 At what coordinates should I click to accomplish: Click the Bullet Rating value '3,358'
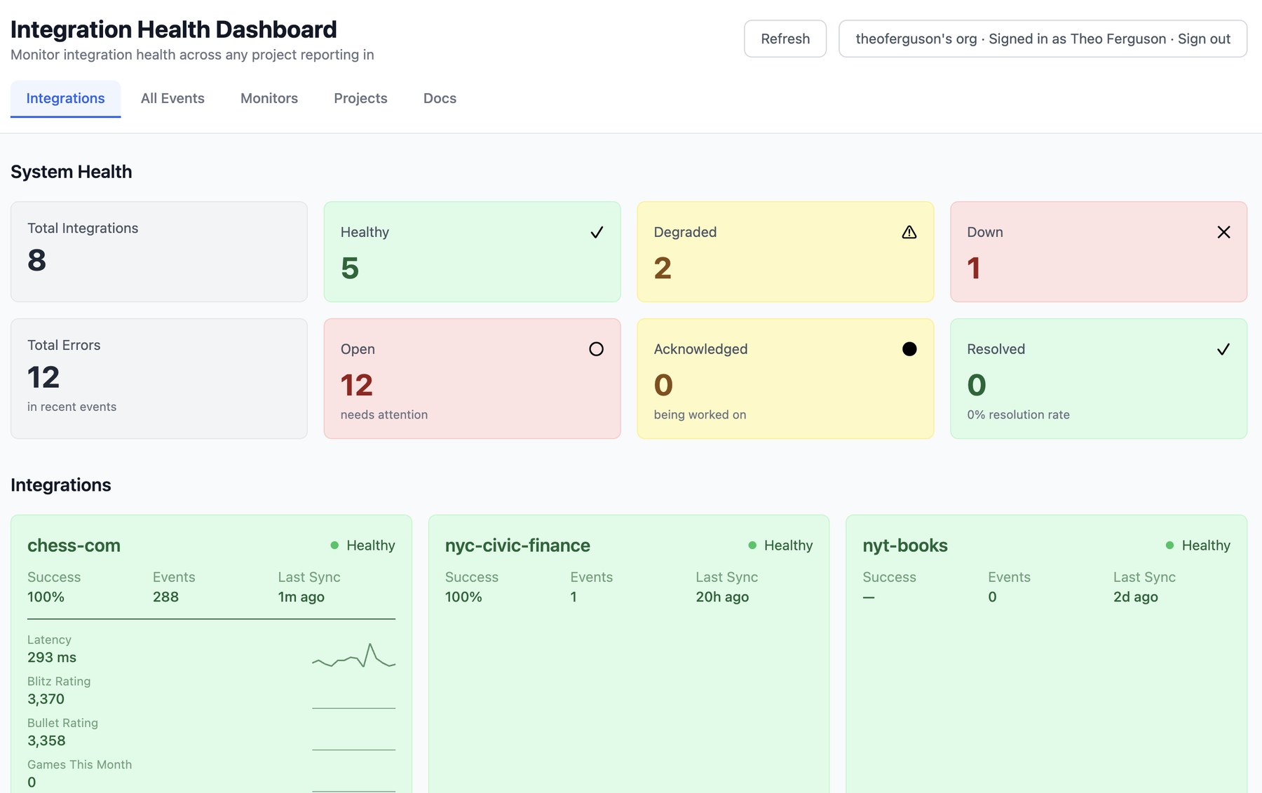click(x=46, y=740)
